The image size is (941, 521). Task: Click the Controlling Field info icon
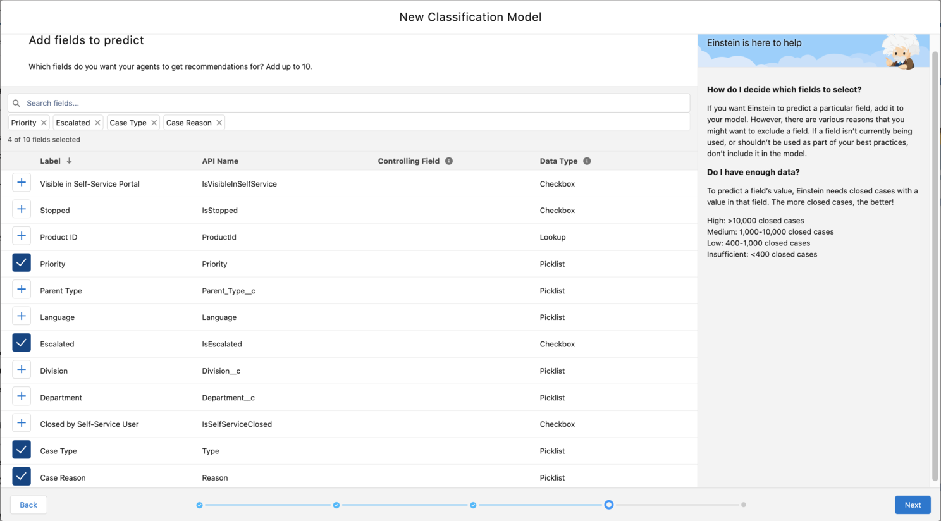(449, 161)
